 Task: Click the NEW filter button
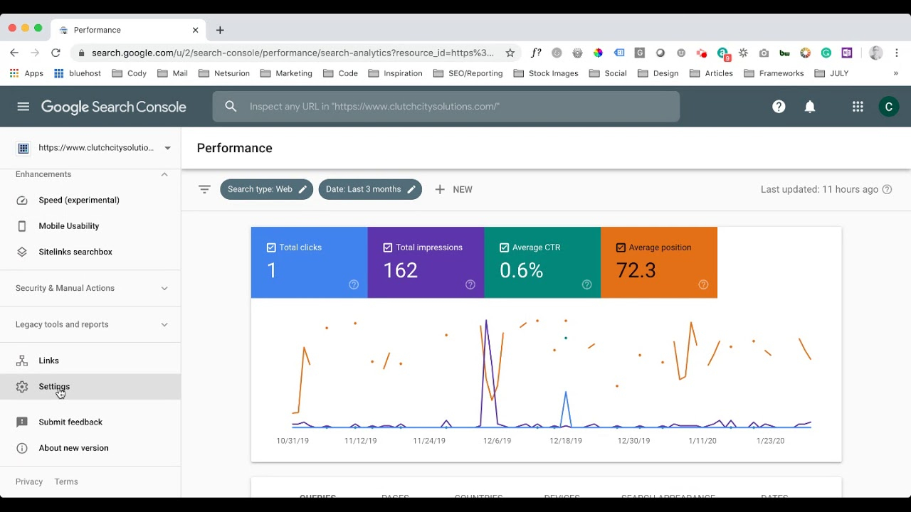click(453, 189)
